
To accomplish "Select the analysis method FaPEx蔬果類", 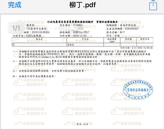I will (x=34, y=36).
